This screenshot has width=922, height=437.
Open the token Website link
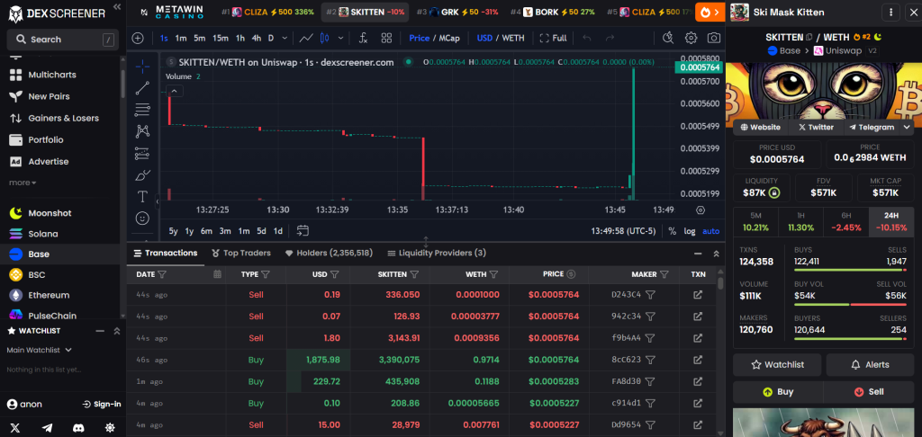[761, 127]
